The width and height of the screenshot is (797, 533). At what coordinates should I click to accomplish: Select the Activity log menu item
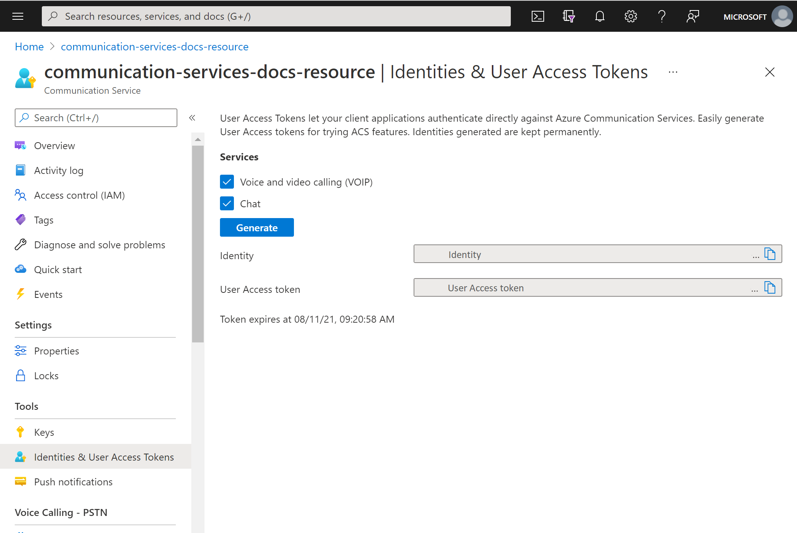[58, 170]
